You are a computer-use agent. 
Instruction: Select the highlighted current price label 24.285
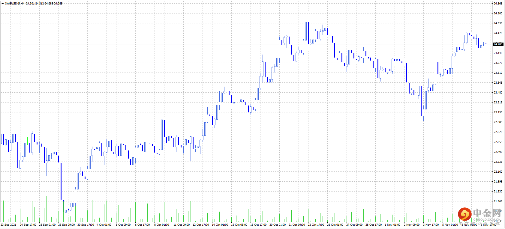pyautogui.click(x=498, y=44)
